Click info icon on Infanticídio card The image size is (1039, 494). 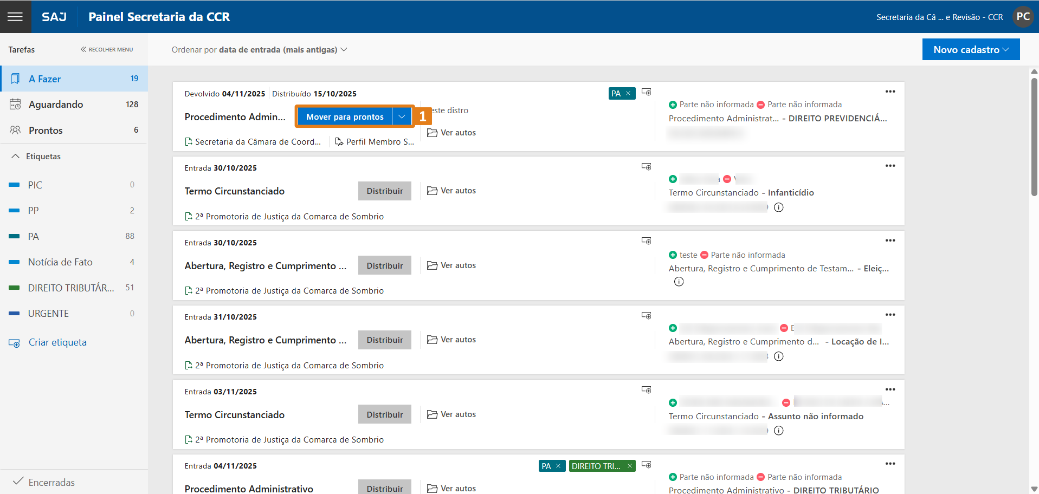pos(779,207)
